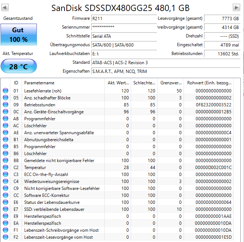Click the Schlechte... column header
Image resolution: width=244 pixels, height=242 pixels.
point(144,83)
